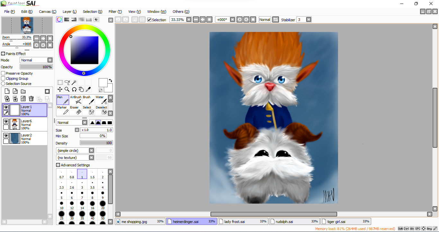
Task: Toggle the scratchpad panel
Action: click(x=96, y=20)
